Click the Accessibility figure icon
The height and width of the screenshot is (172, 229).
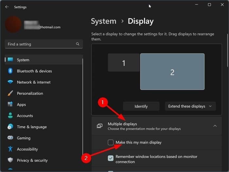point(10,149)
